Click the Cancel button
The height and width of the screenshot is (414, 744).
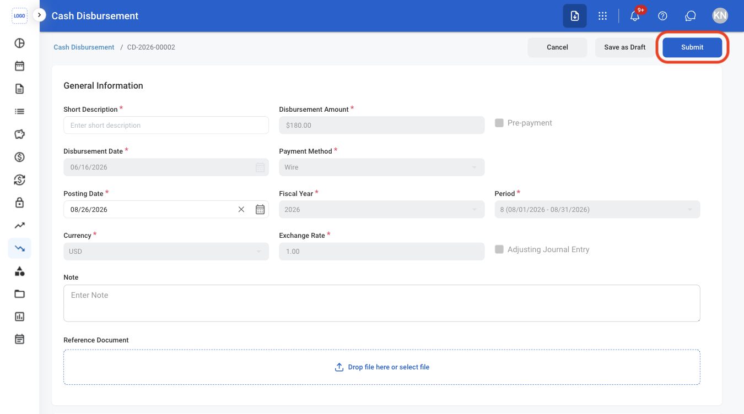[x=557, y=47]
